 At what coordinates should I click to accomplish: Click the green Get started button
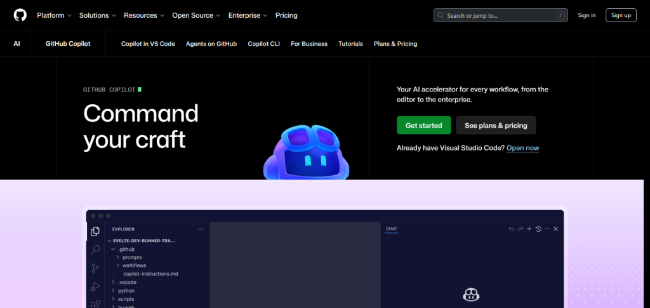coord(423,125)
